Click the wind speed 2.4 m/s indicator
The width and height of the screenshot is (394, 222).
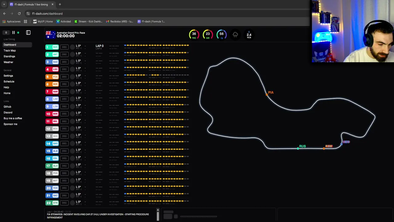pos(249,35)
